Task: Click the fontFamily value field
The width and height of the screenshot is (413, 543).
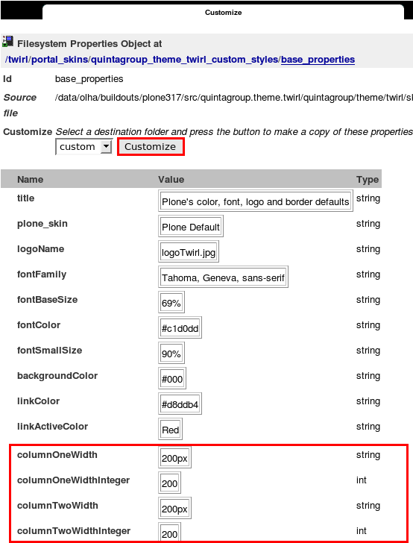Action: (224, 277)
